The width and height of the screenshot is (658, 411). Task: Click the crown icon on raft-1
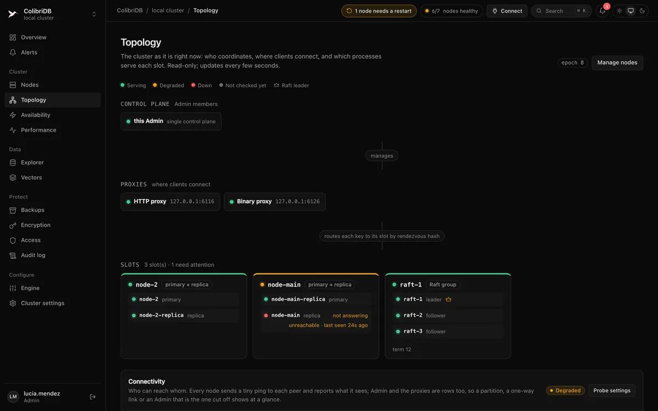(x=449, y=300)
